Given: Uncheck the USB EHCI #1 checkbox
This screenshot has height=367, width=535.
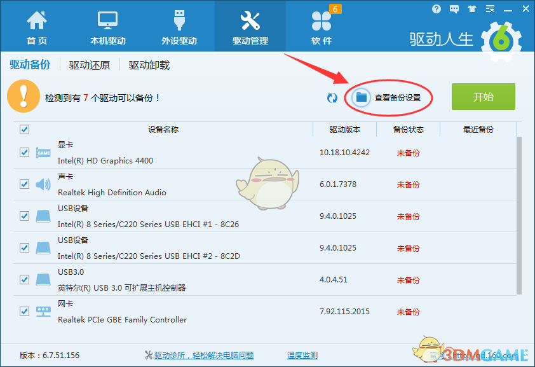Looking at the screenshot, I should click(x=24, y=216).
